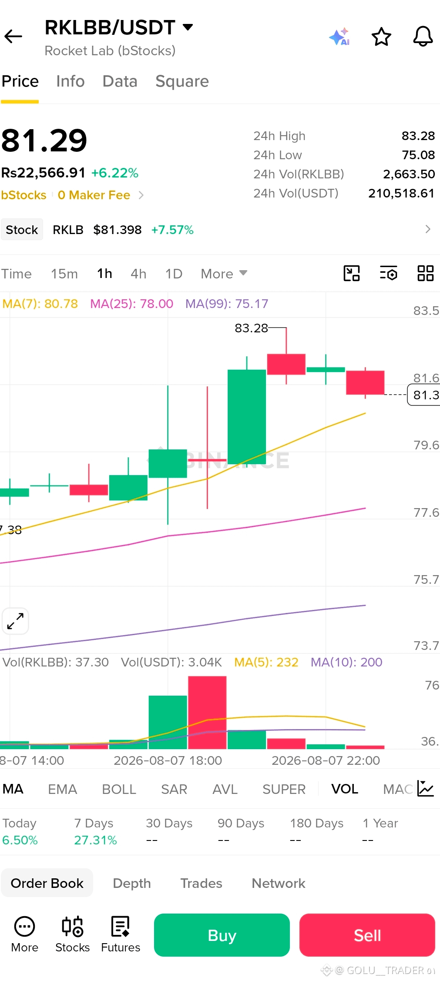Open the Network tab
The image size is (440, 981).
click(x=279, y=883)
